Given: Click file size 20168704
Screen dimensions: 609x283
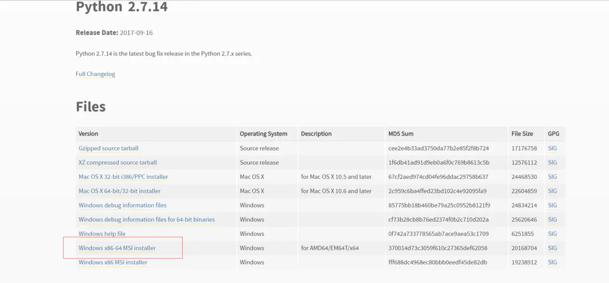Looking at the screenshot, I should point(524,248).
